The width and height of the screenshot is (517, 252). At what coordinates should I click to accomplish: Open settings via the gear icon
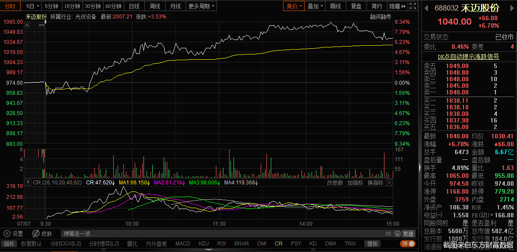(x=7, y=234)
